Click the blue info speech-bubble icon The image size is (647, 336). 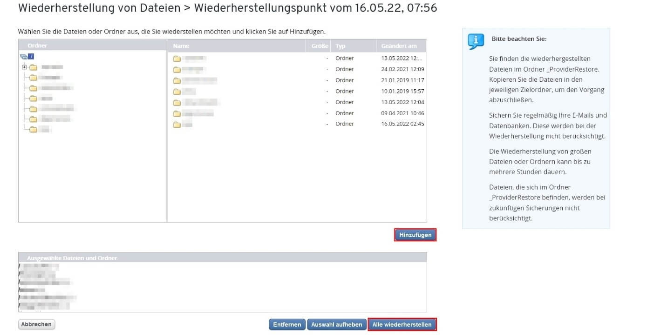pos(476,41)
